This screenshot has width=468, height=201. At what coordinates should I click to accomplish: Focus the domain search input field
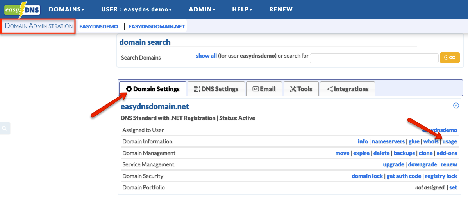(x=374, y=58)
